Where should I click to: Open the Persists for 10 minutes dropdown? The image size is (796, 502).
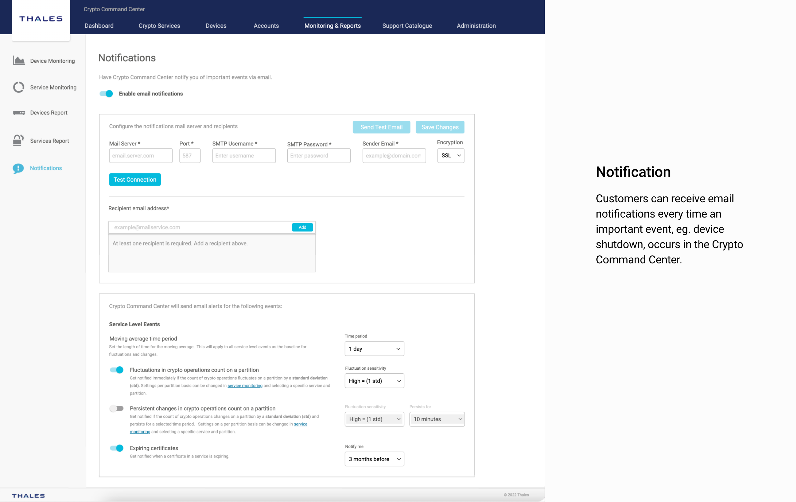[437, 419]
